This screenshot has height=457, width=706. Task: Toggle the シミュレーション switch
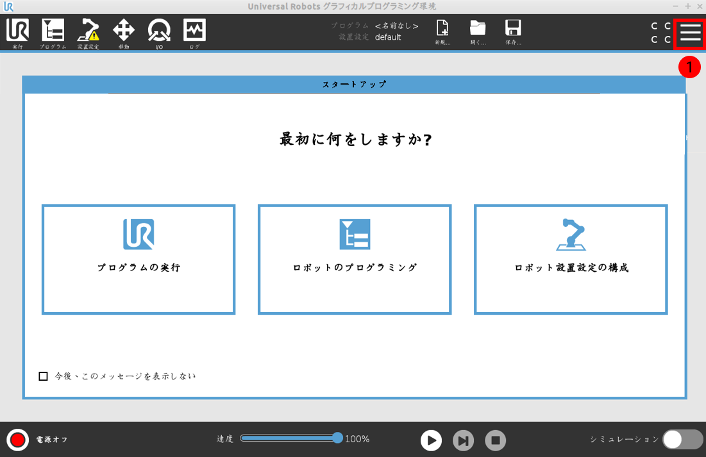click(682, 440)
